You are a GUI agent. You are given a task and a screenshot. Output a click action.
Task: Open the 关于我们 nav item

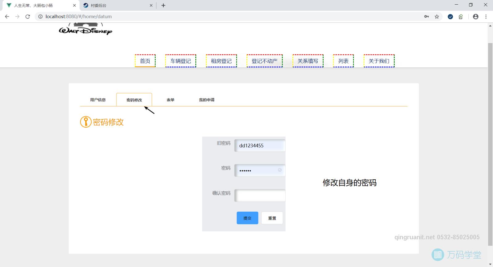379,61
